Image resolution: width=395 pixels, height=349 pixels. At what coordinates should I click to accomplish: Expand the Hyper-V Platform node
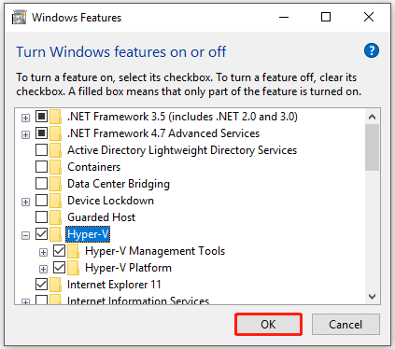pyautogui.click(x=43, y=270)
